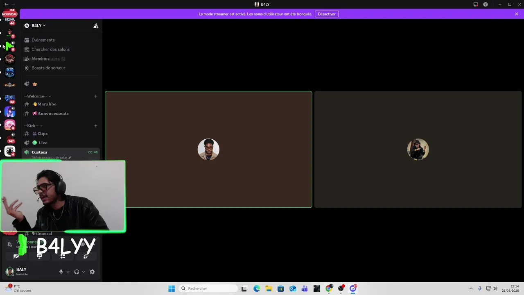Mute the microphone in user panel

(x=61, y=272)
